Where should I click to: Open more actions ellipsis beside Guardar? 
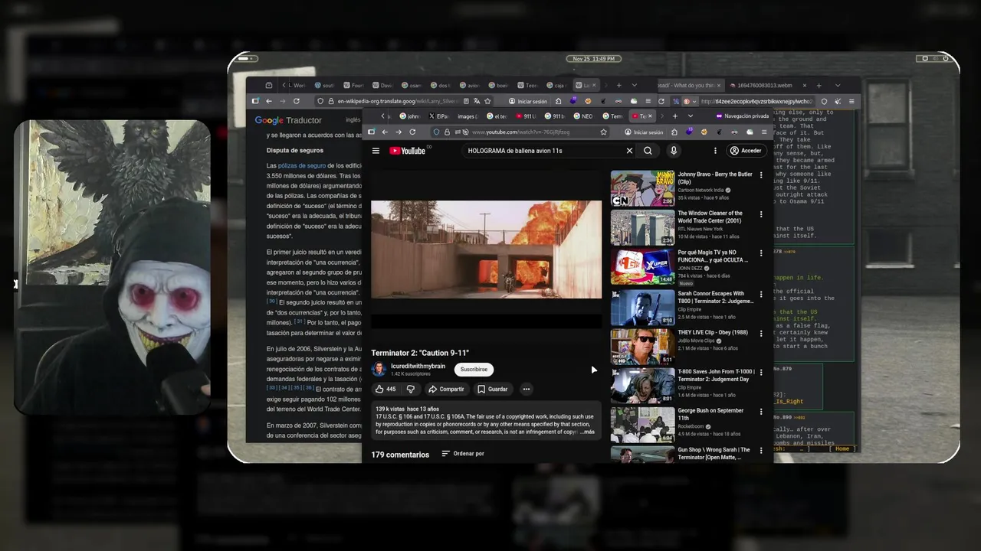pos(526,389)
